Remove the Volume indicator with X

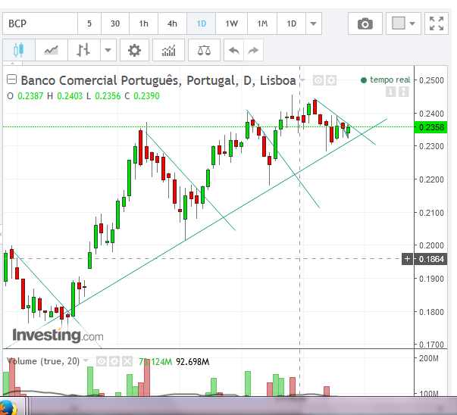[x=127, y=362]
